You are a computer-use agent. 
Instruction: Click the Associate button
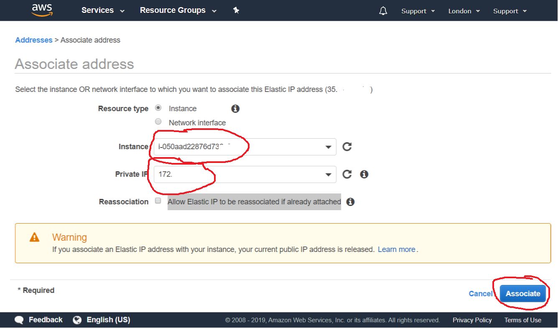click(x=523, y=294)
